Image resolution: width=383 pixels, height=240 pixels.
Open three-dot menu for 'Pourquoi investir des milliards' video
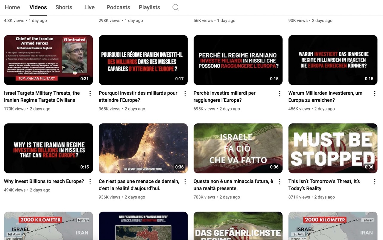[185, 94]
